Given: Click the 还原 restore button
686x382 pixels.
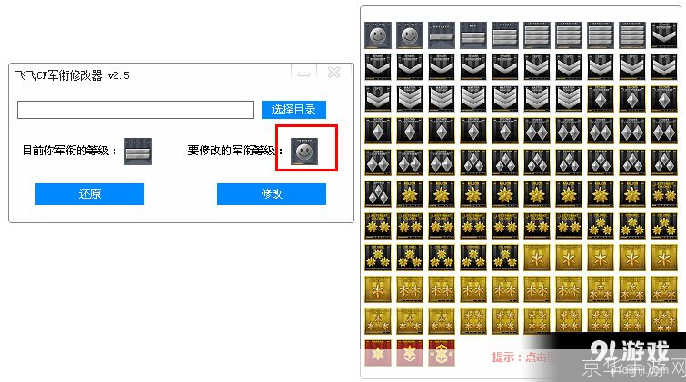Looking at the screenshot, I should coord(90,193).
